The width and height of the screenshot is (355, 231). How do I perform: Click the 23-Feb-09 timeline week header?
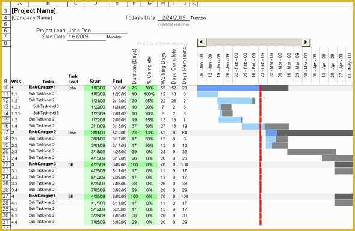[x=262, y=65]
